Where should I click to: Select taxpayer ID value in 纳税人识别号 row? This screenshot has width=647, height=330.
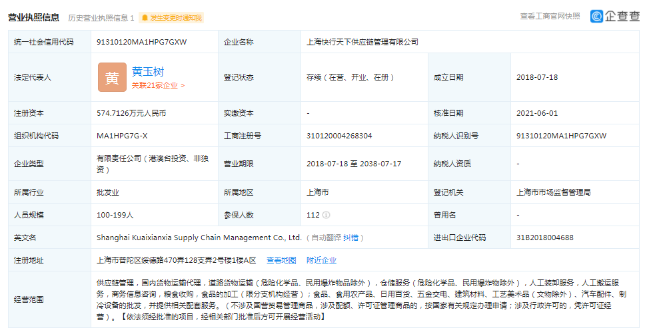561,136
